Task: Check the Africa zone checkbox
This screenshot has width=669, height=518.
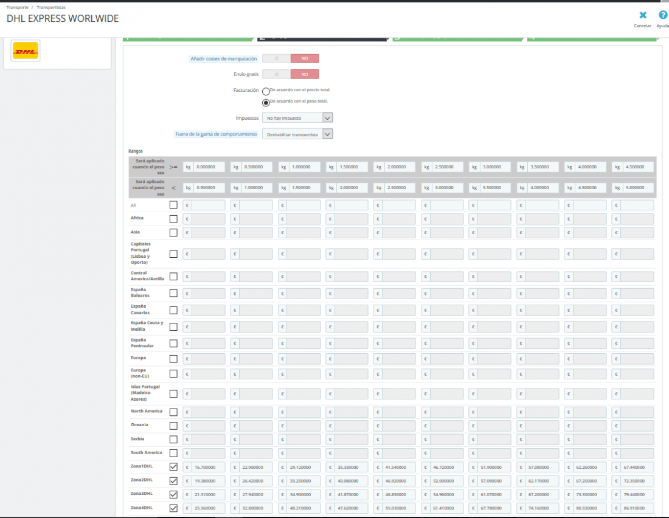Action: pos(173,219)
